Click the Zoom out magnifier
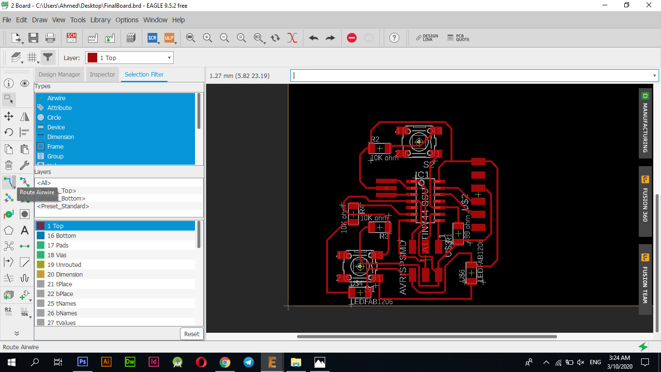 pyautogui.click(x=225, y=38)
